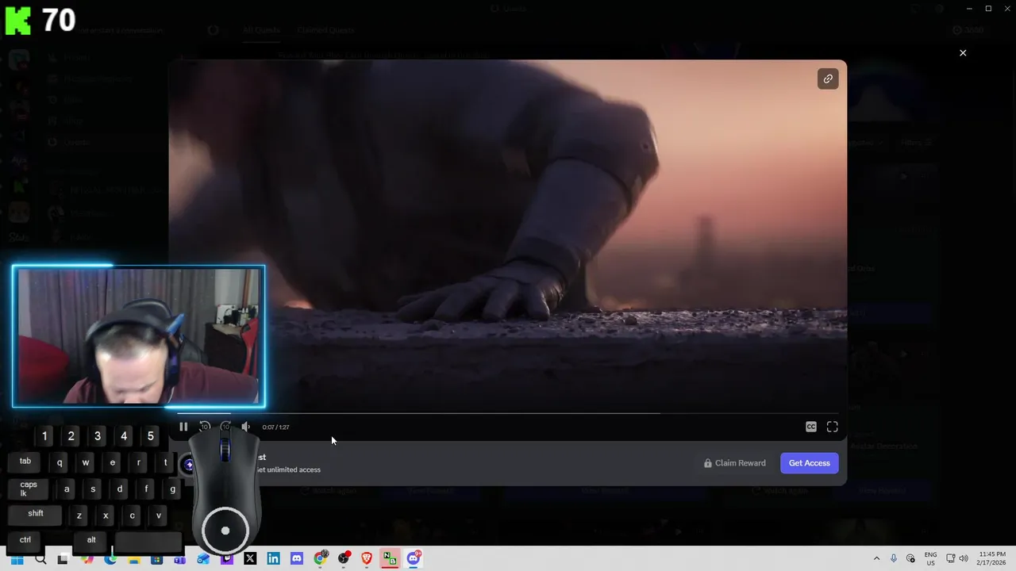Image resolution: width=1016 pixels, height=571 pixels.
Task: Toggle closed captions CC button
Action: [x=811, y=427]
